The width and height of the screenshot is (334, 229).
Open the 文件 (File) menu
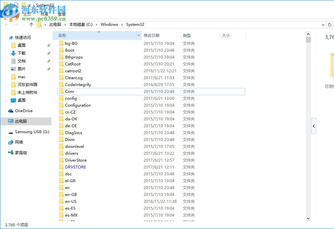(10, 14)
